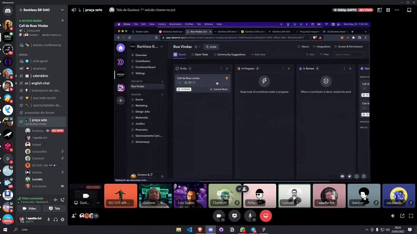Viewport: 417px width, 234px height.
Task: Open the anuncios channel
Action: point(42,68)
